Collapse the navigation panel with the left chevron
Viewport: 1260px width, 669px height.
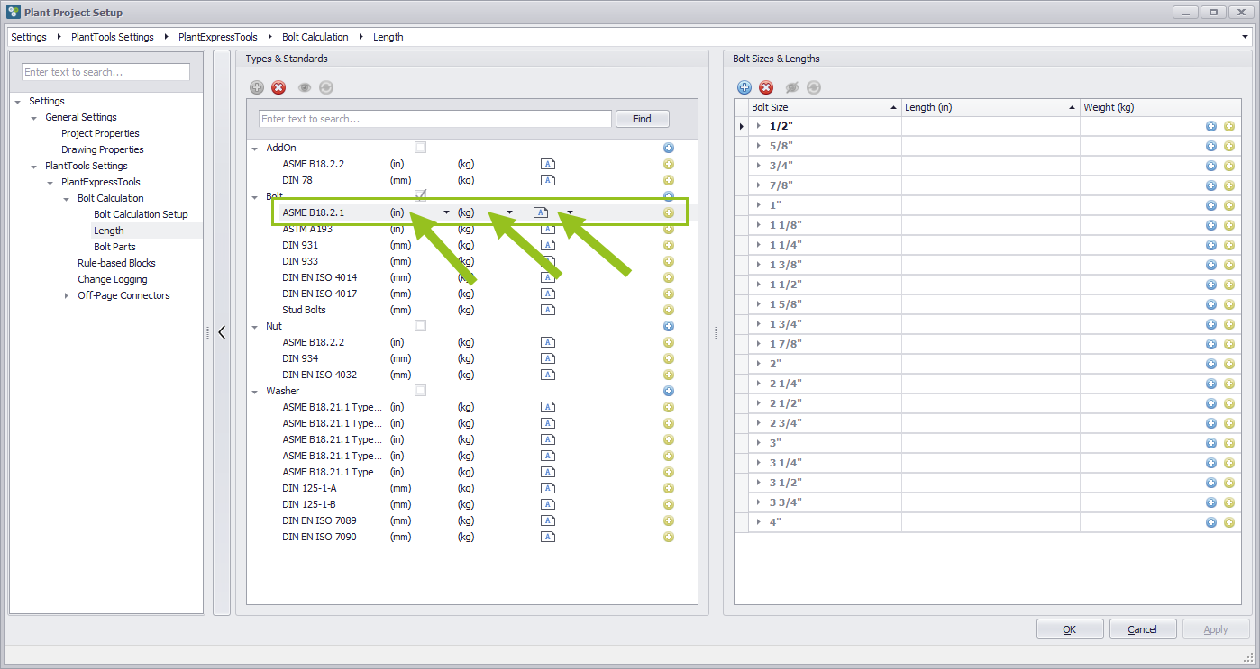(222, 332)
